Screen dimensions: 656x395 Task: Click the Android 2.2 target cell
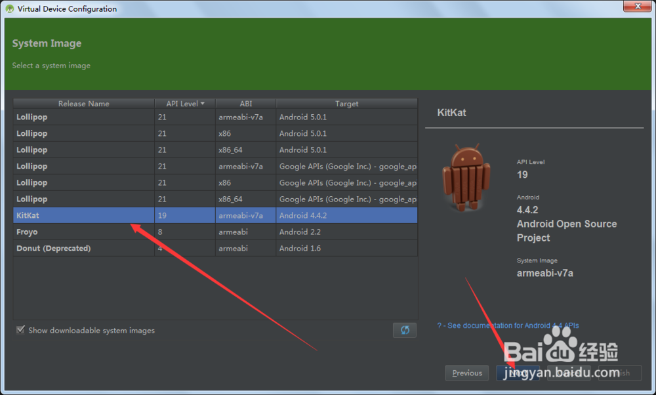tap(347, 232)
